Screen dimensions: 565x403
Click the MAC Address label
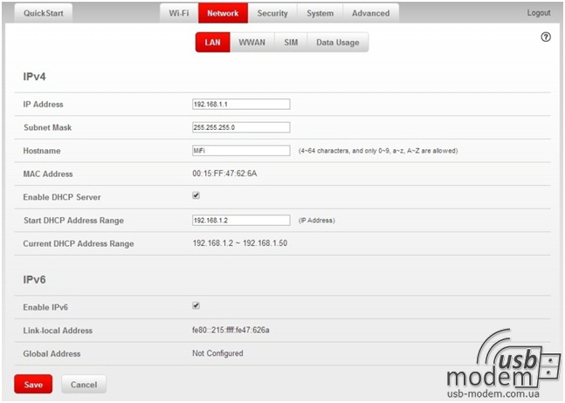[48, 174]
